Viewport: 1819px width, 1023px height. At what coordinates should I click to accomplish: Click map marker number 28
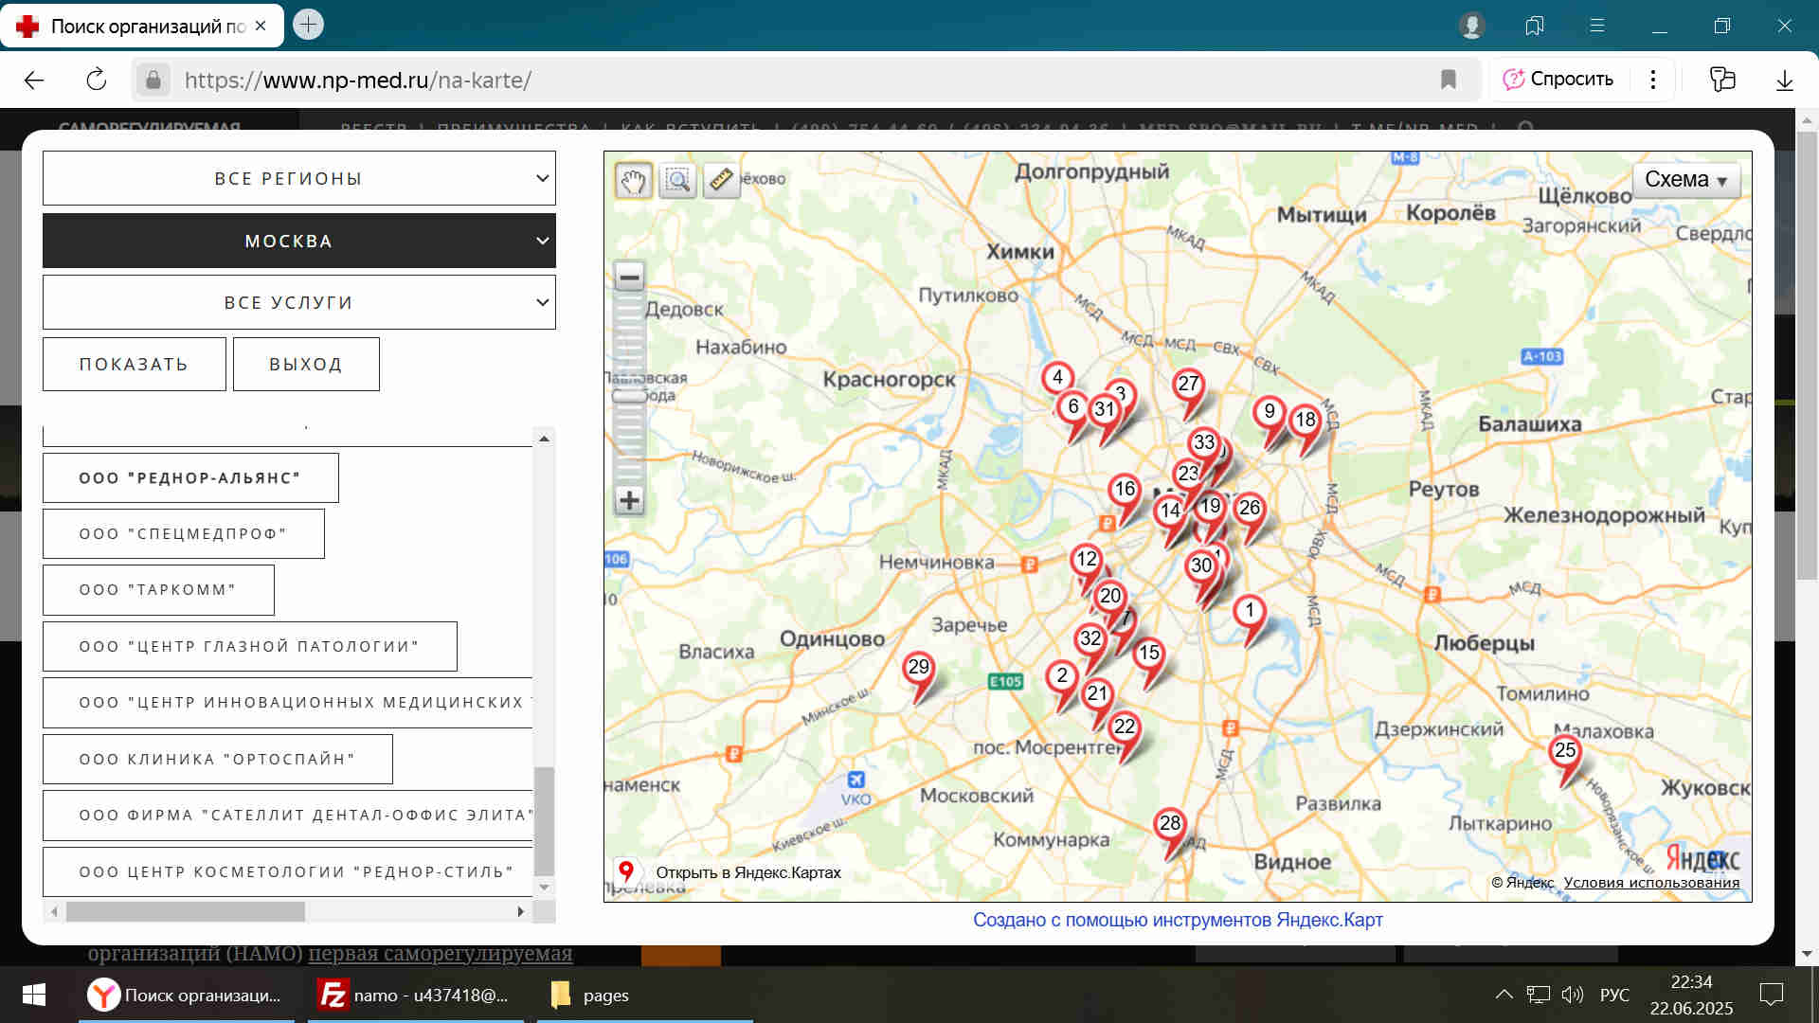(x=1170, y=825)
